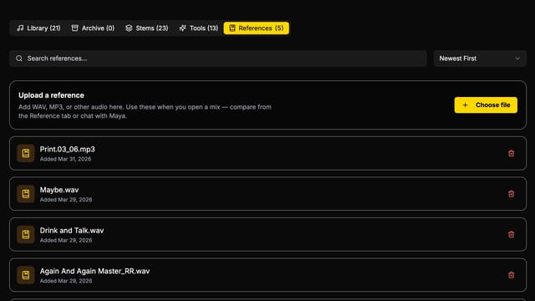Image resolution: width=535 pixels, height=301 pixels.
Task: Click the reference icon for Print.03_06.mp3
Action: 26,153
